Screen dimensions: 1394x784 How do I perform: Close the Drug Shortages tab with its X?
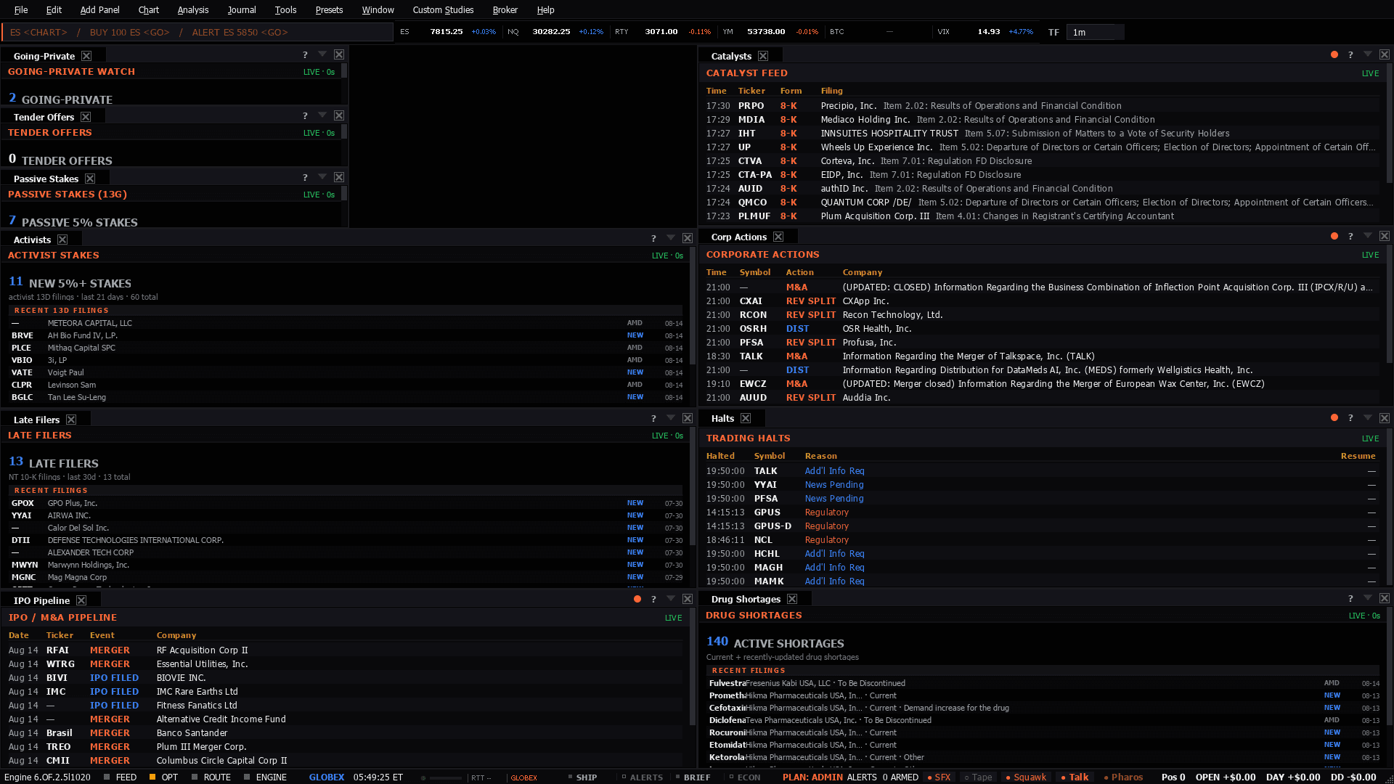coord(792,599)
